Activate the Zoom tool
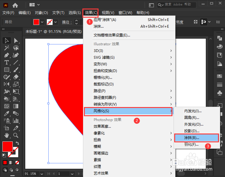This screenshot has height=177, width=225. click(16, 135)
